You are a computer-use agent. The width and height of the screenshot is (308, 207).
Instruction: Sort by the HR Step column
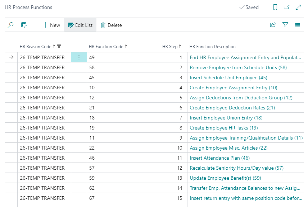point(171,47)
